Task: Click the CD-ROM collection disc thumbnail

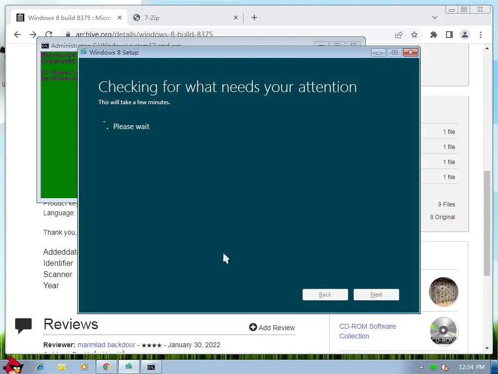Action: click(x=444, y=331)
